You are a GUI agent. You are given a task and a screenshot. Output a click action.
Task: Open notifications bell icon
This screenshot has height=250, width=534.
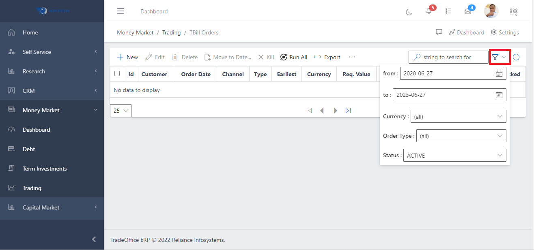pos(429,11)
